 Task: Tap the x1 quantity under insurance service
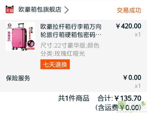click(138, 86)
